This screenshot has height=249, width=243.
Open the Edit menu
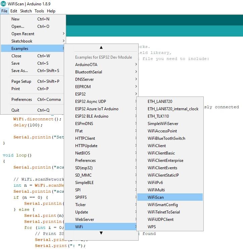14,11
